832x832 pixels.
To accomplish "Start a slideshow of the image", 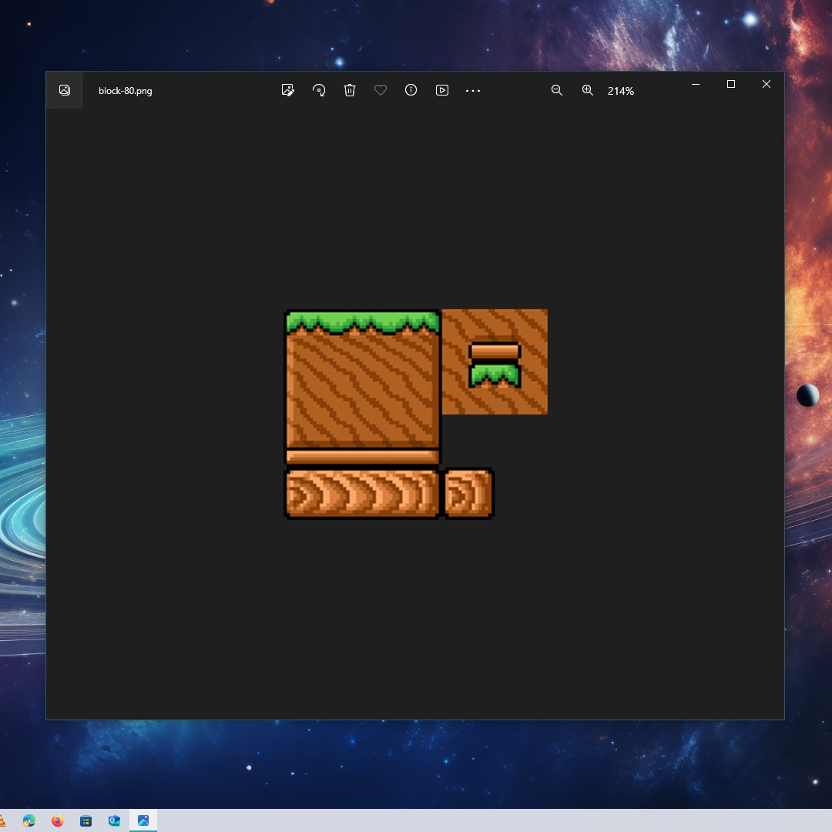I will (441, 90).
